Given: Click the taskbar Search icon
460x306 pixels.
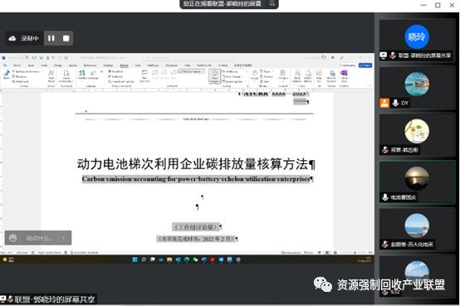Looking at the screenshot, I should (x=144, y=260).
